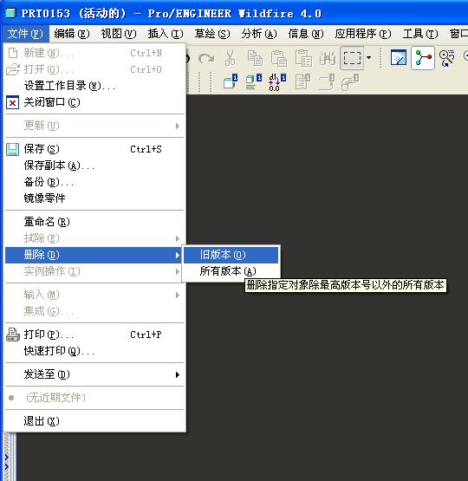This screenshot has width=468, height=481.
Task: Expand the Import (输入) submenu
Action: tap(95, 296)
